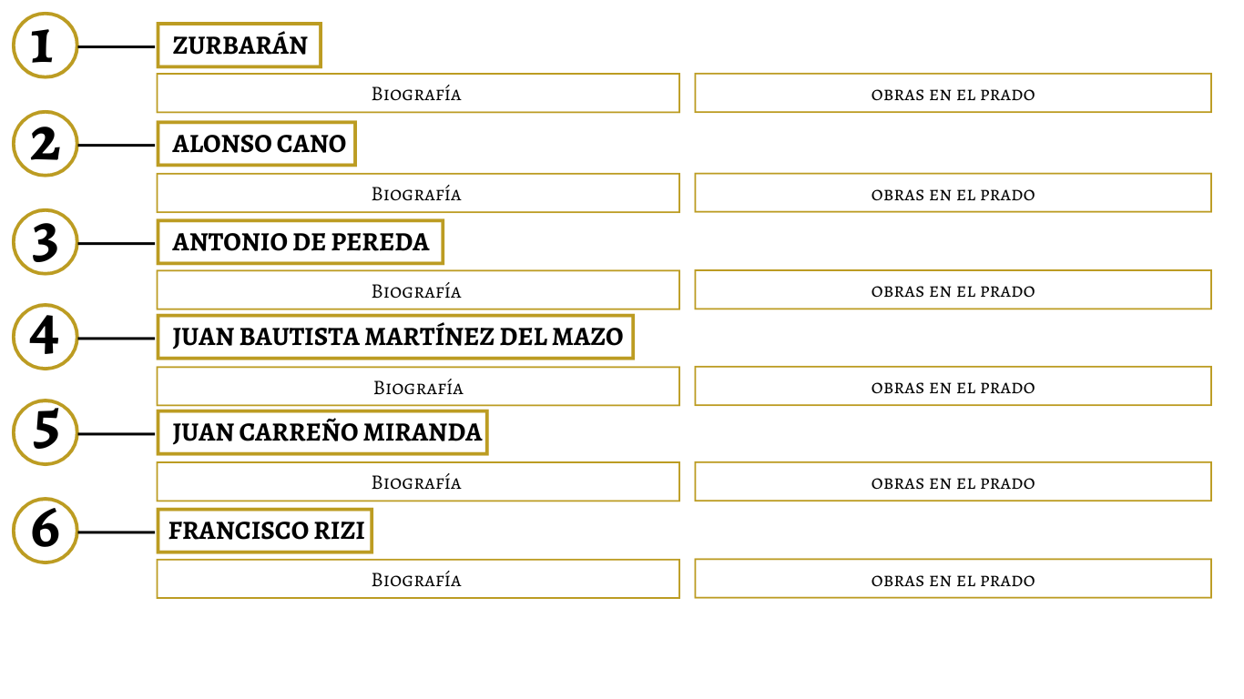Screen dimensions: 1244x699
Task: Open Antonio de Pereda's Biografía
Action: click(418, 289)
